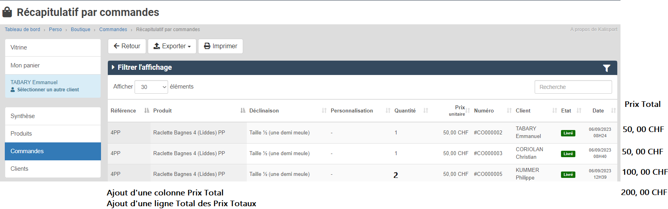Image resolution: width=668 pixels, height=209 pixels.
Task: Focus the Recherche search field
Action: tap(573, 87)
